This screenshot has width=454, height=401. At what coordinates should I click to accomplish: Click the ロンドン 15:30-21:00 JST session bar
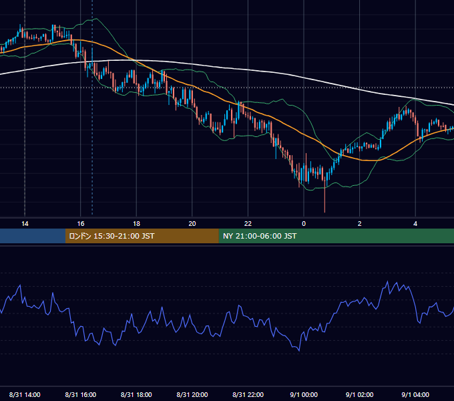click(142, 236)
